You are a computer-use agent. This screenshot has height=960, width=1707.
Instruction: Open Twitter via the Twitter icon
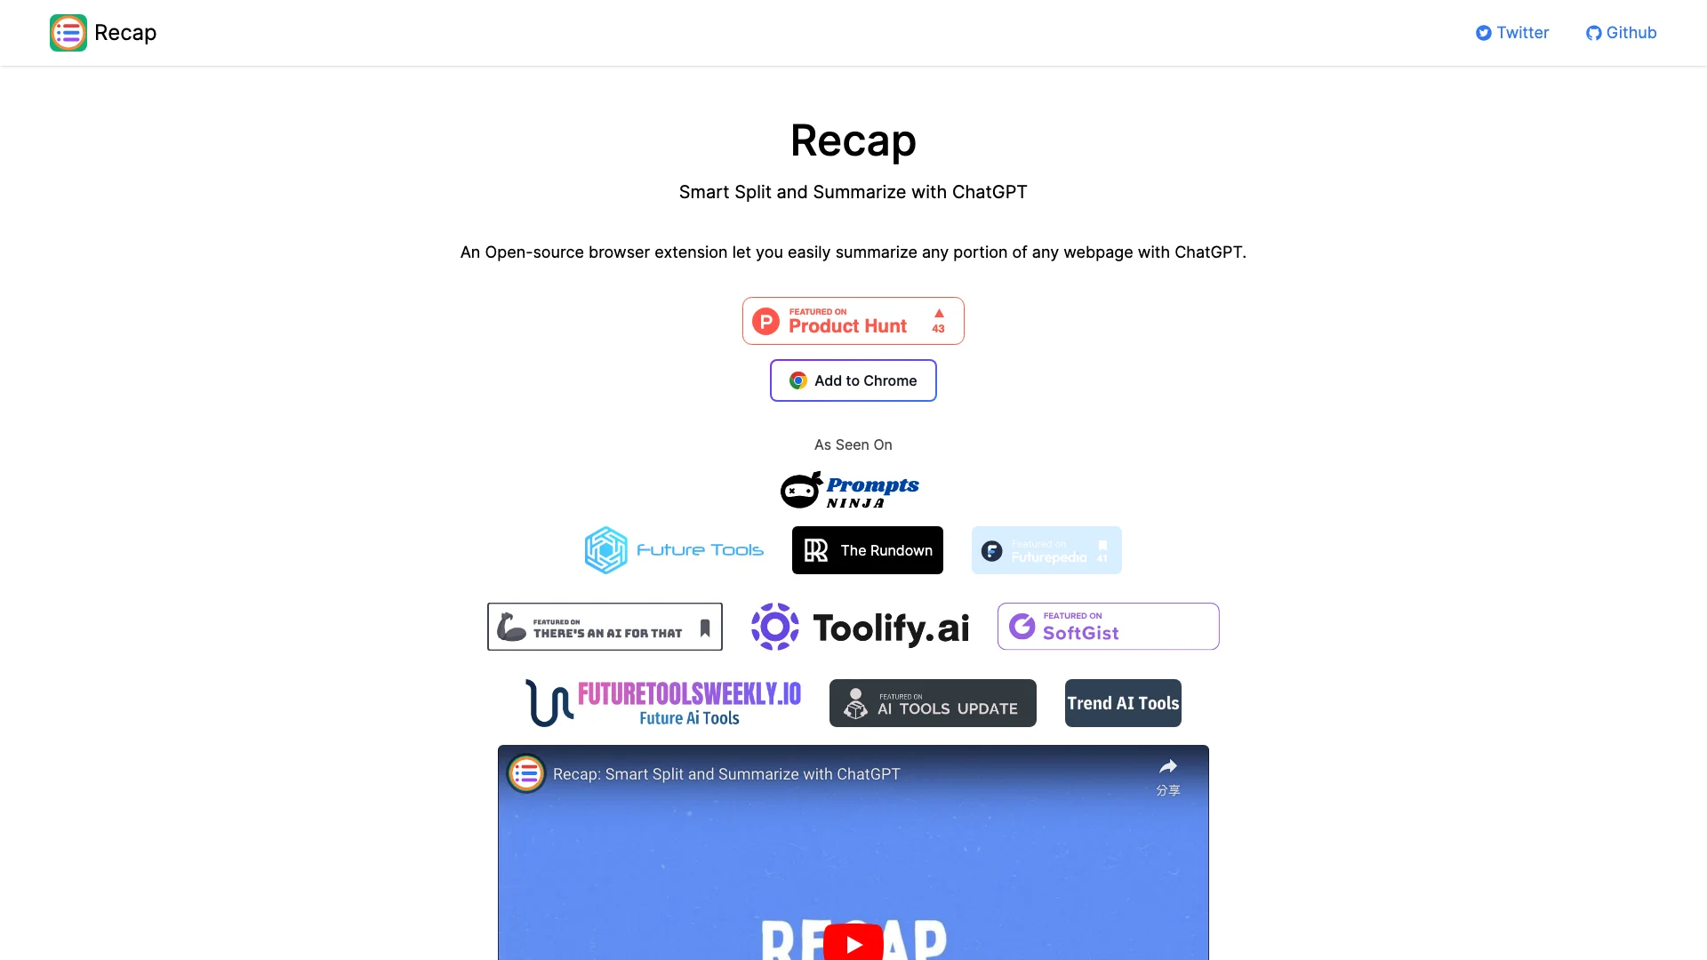pos(1482,32)
